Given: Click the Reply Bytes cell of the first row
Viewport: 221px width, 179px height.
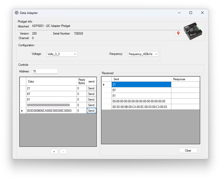Looking at the screenshot, I should pyautogui.click(x=81, y=88).
